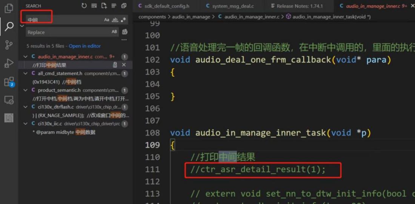Screen dimensions: 415x204
Task: Open the Remote Explorer view
Action: [9, 100]
